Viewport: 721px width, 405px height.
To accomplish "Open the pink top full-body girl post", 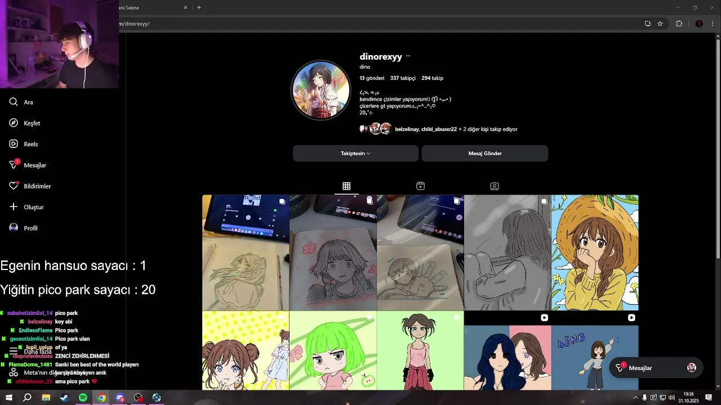I will 420,350.
